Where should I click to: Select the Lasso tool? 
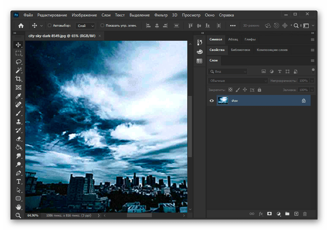pos(18,62)
